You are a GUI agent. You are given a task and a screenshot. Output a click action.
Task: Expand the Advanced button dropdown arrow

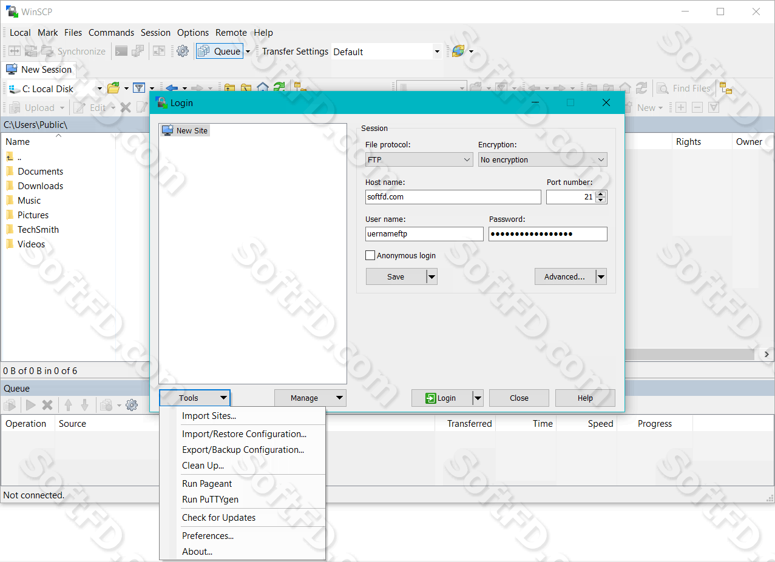[x=601, y=277]
